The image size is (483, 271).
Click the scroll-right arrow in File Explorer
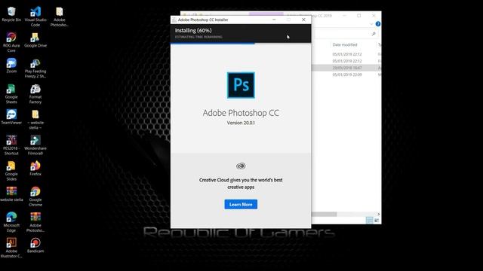(379, 214)
